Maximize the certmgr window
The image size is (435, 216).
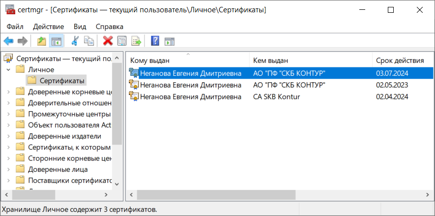[391, 10]
